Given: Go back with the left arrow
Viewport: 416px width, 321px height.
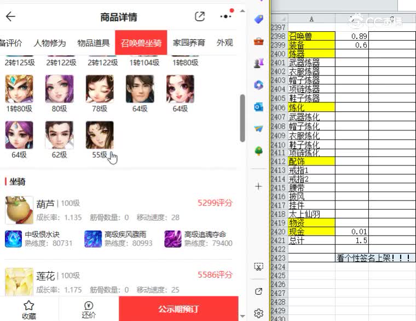Looking at the screenshot, I should click(x=10, y=16).
